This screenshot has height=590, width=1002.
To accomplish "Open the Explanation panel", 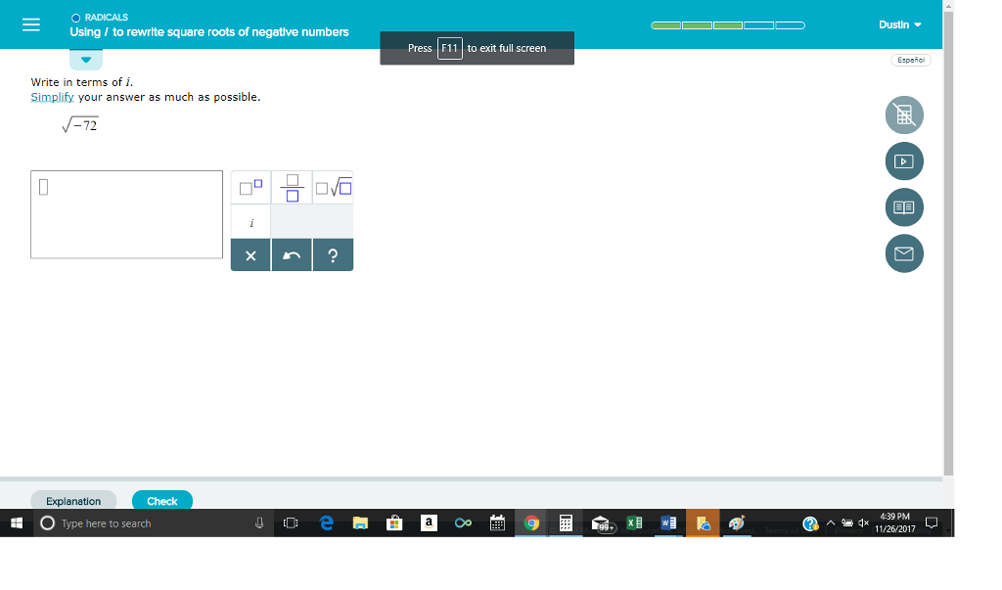I will coord(73,500).
